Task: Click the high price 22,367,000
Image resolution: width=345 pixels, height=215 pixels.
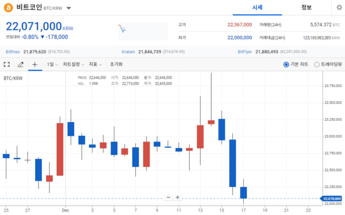Action: pyautogui.click(x=240, y=25)
